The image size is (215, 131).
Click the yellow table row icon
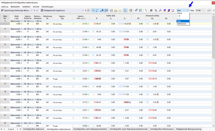click(x=116, y=10)
